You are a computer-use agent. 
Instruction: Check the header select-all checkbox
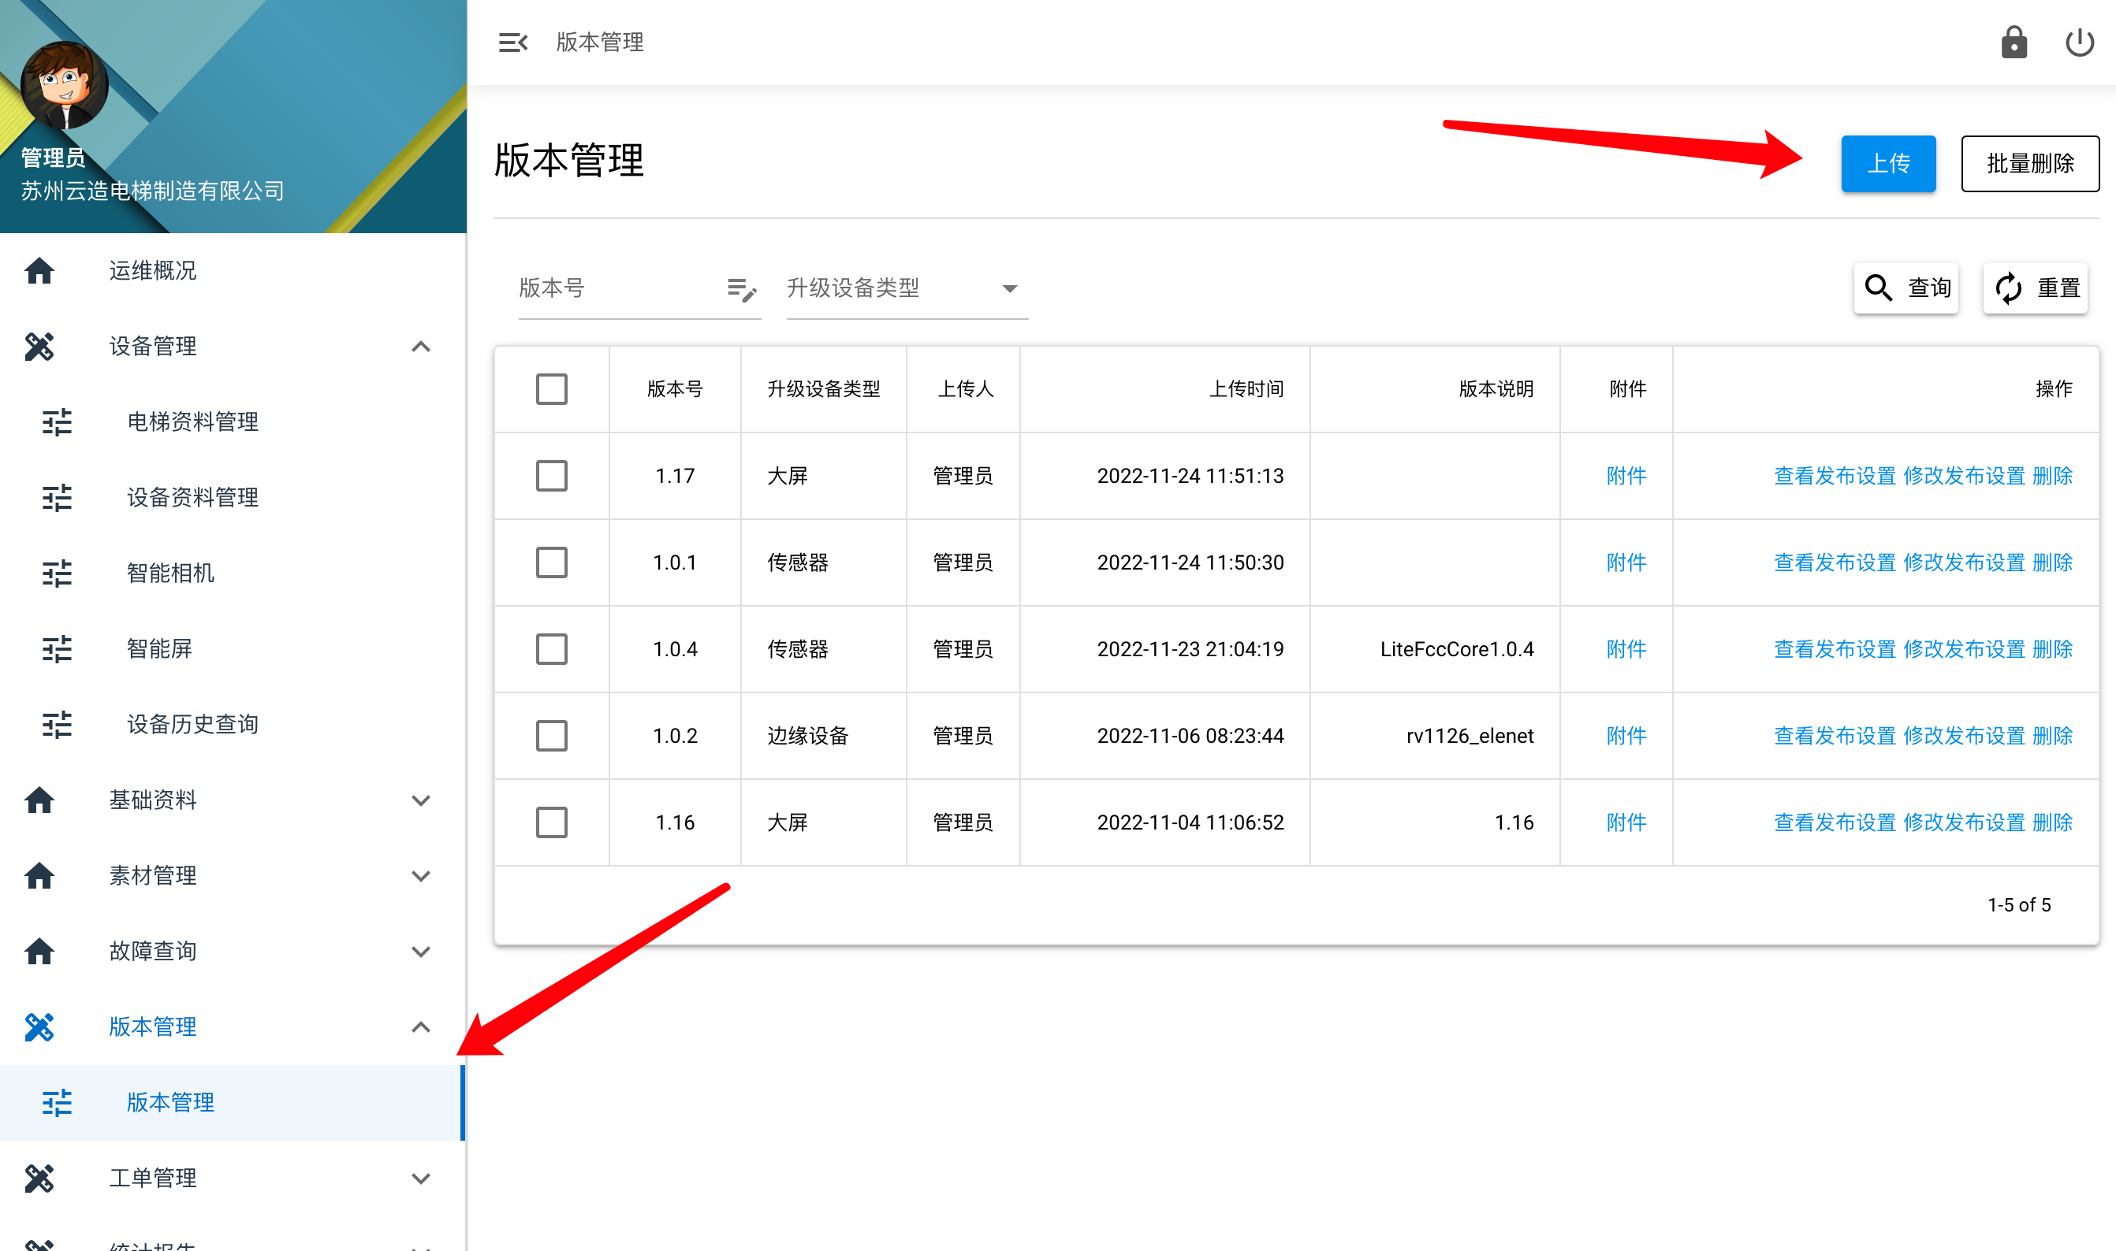(552, 389)
